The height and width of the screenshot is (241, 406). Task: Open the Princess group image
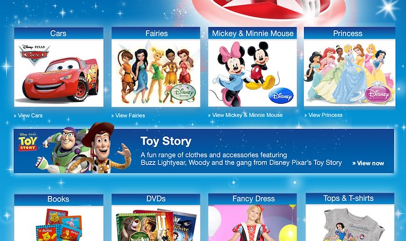click(x=350, y=72)
